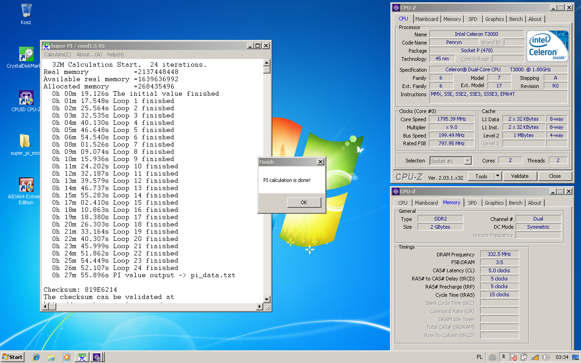Switch to Memory tab in upper CPU-Z
Image resolution: width=581 pixels, height=363 pixels.
coord(452,19)
